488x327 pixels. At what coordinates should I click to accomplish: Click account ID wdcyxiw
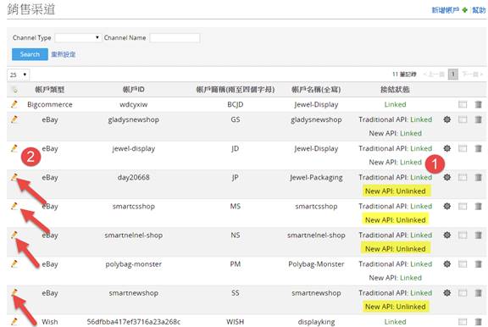134,104
